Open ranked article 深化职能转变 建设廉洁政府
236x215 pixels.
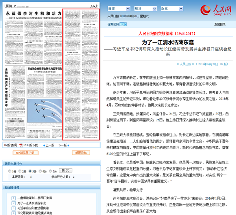click(35, 213)
